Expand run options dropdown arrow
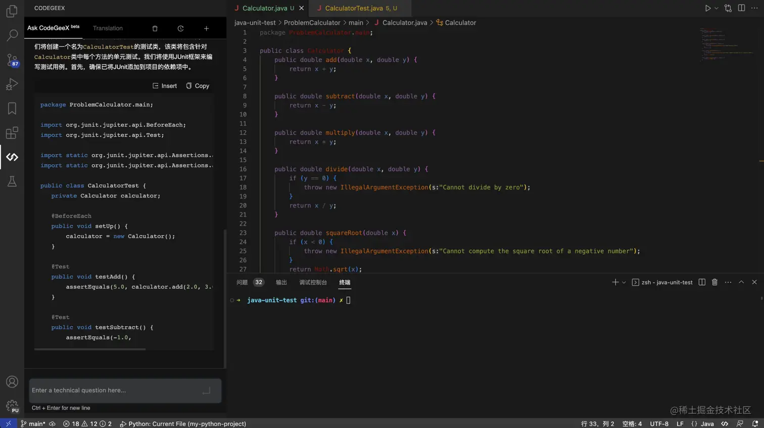Screen dimensions: 764x428 coord(717,8)
